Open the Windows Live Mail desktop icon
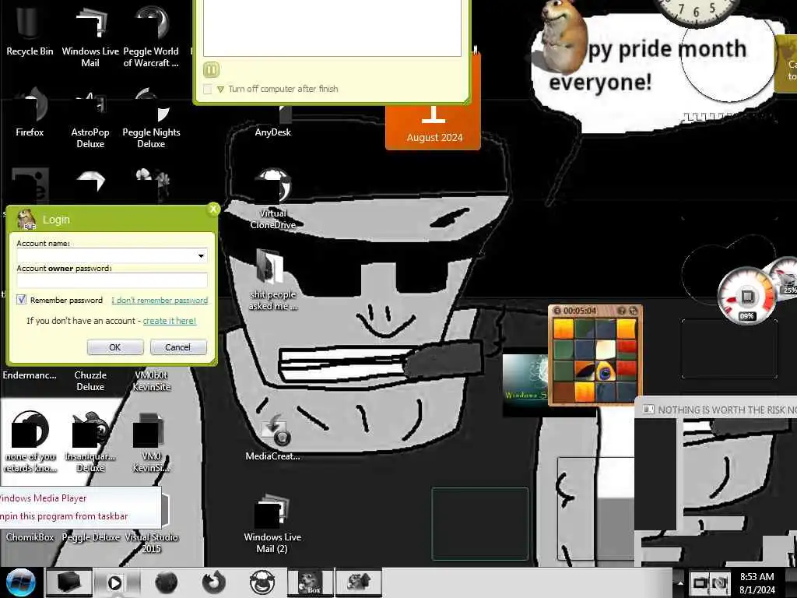The width and height of the screenshot is (797, 598). coord(90,36)
